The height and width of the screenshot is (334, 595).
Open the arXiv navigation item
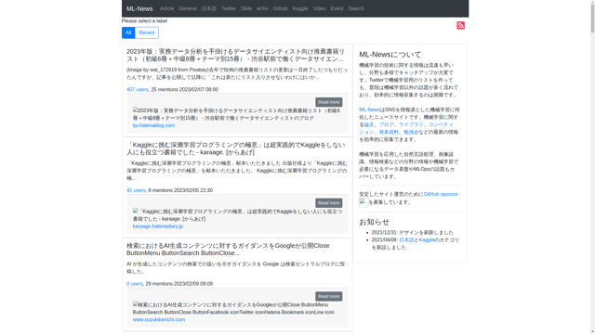[262, 8]
